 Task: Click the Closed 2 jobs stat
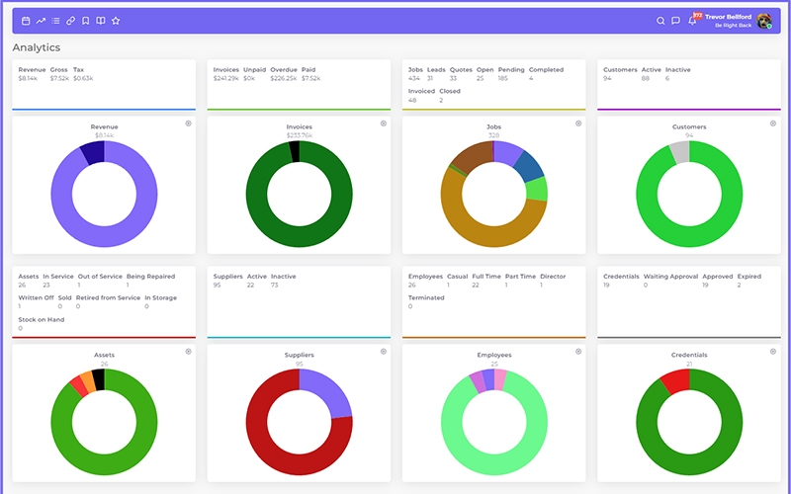pyautogui.click(x=450, y=96)
